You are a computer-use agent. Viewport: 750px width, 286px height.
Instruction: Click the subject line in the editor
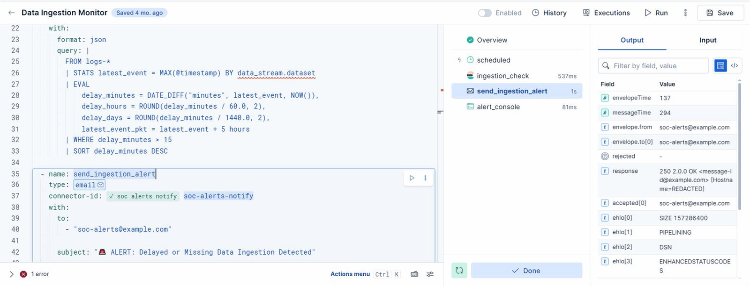186,252
